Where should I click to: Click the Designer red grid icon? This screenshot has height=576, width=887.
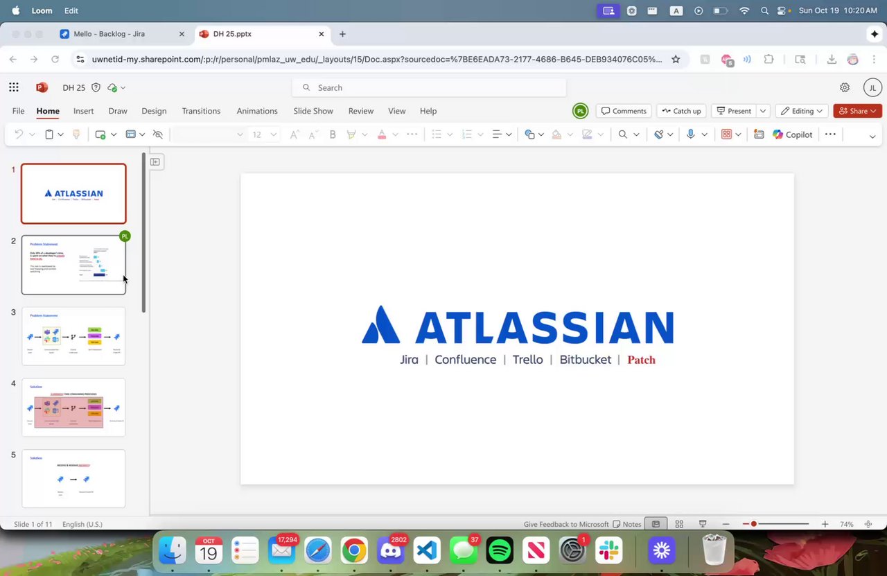pyautogui.click(x=726, y=134)
